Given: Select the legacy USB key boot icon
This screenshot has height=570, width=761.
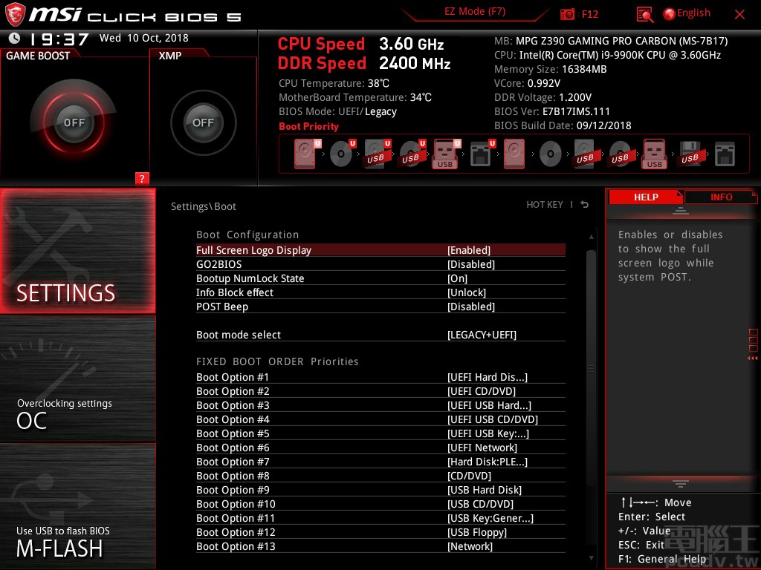Looking at the screenshot, I should [654, 154].
